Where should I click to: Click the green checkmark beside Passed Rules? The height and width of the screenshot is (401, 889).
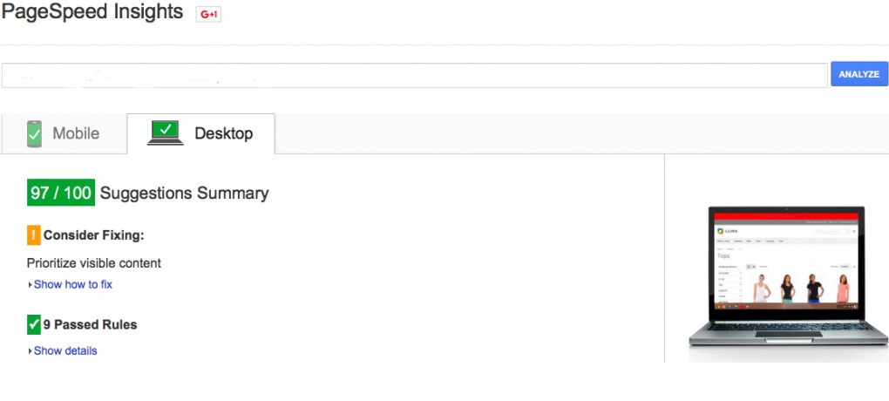tap(34, 324)
